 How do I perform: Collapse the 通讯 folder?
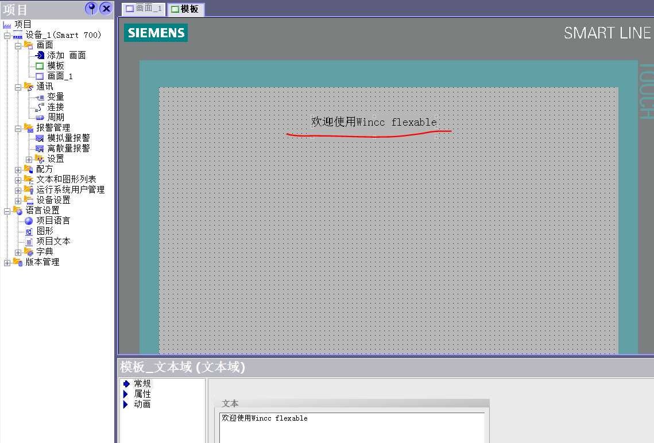[18, 87]
